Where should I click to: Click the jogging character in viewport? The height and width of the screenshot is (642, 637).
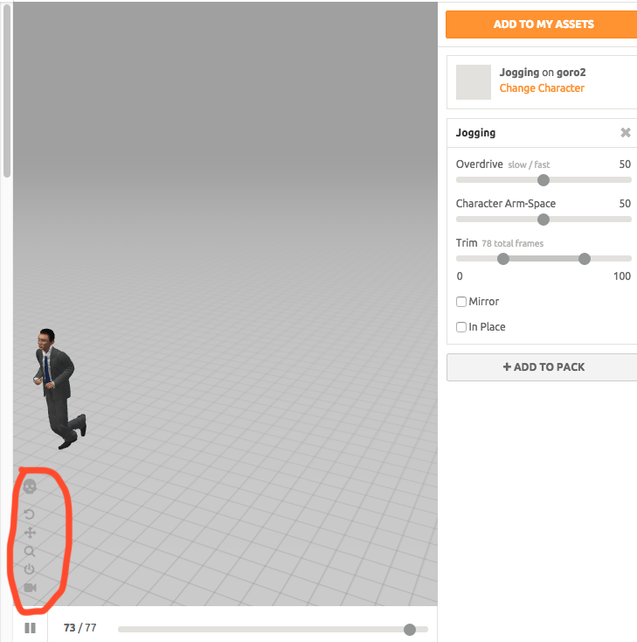coord(59,388)
